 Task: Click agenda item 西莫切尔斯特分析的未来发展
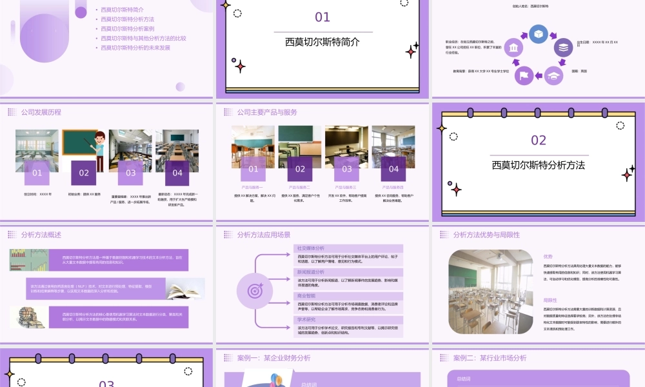tap(135, 47)
